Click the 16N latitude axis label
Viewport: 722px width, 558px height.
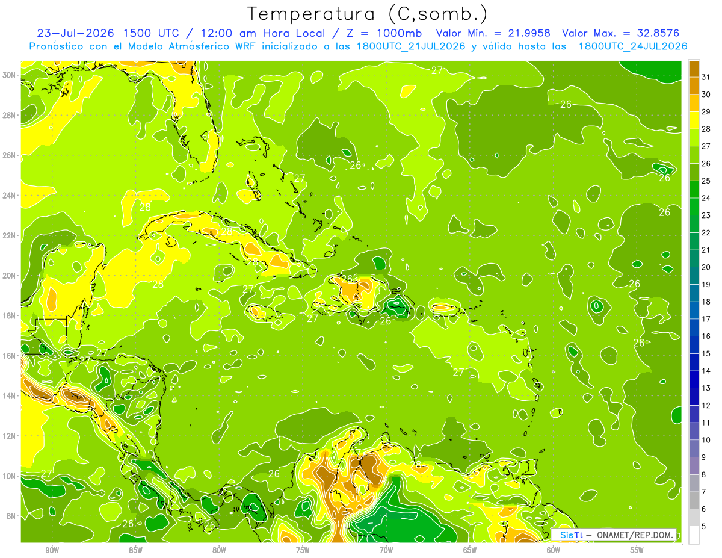tap(10, 356)
